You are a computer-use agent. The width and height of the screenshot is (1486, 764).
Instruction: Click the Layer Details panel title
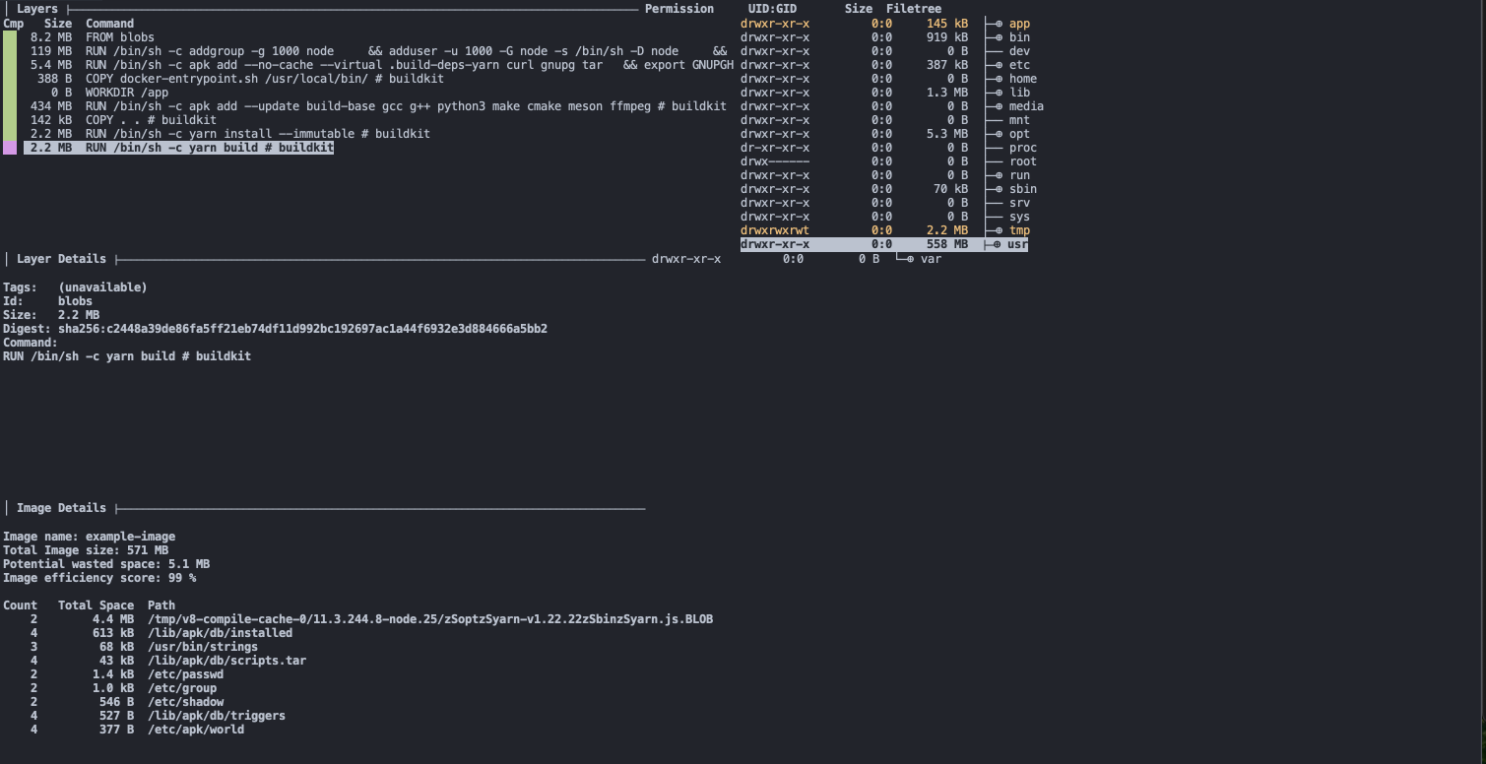pos(61,259)
